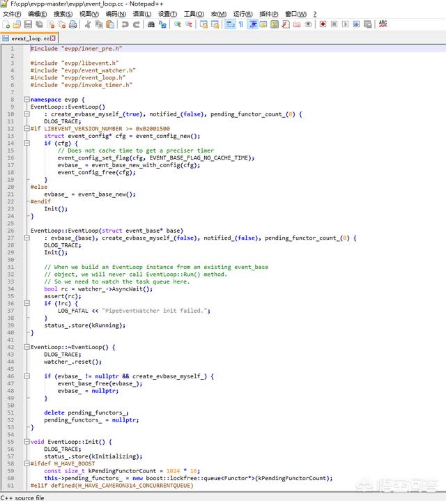This screenshot has height=501, width=446.
Task: Toggle the file monitoring eye icon
Action: click(308, 24)
